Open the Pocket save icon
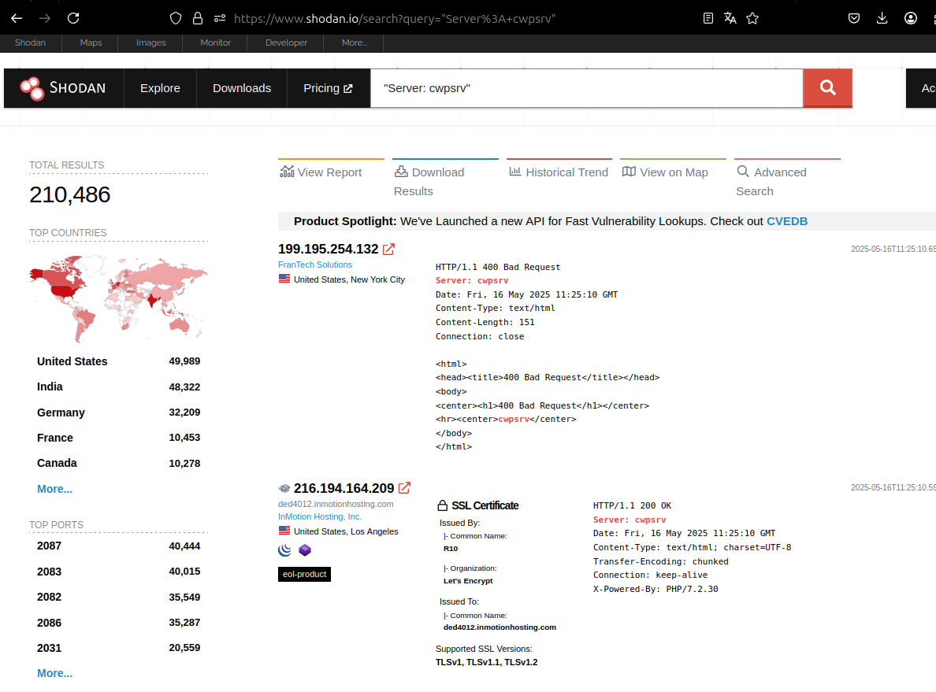The height and width of the screenshot is (692, 936). pyautogui.click(x=853, y=18)
